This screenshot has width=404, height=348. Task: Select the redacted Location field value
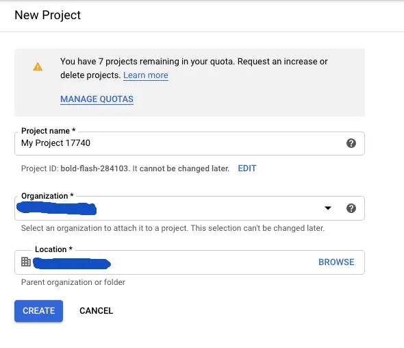click(72, 263)
